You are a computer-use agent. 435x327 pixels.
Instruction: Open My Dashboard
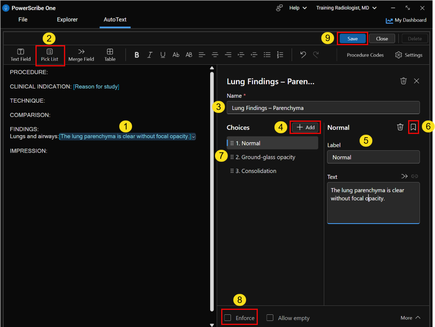pos(406,20)
